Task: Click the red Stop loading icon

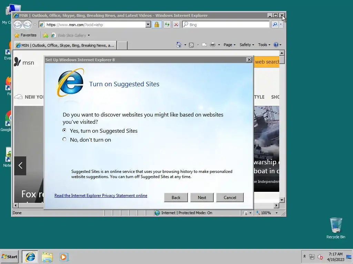Action: (176, 24)
